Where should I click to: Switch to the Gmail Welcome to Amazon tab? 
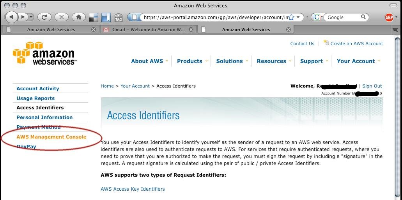(x=148, y=30)
